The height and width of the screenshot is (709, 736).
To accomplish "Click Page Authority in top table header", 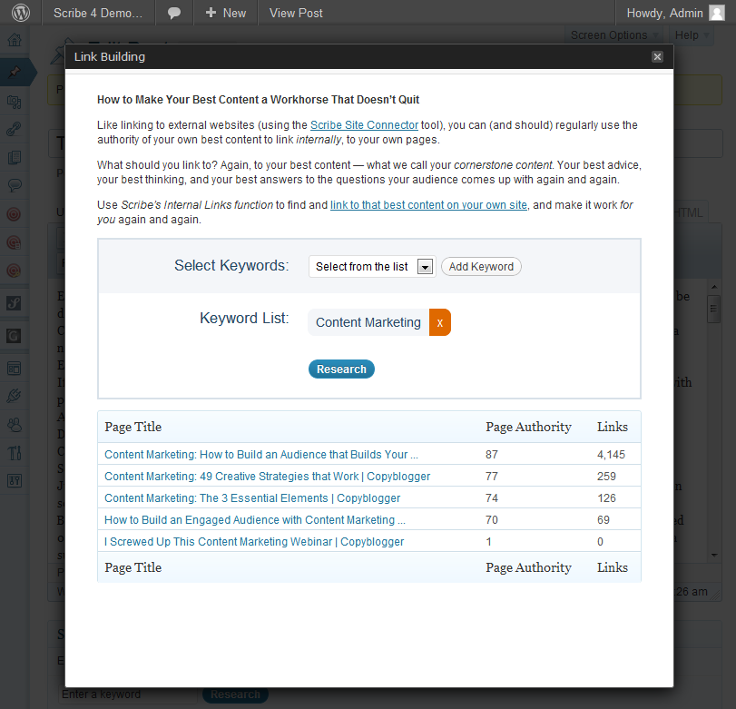I will (528, 427).
